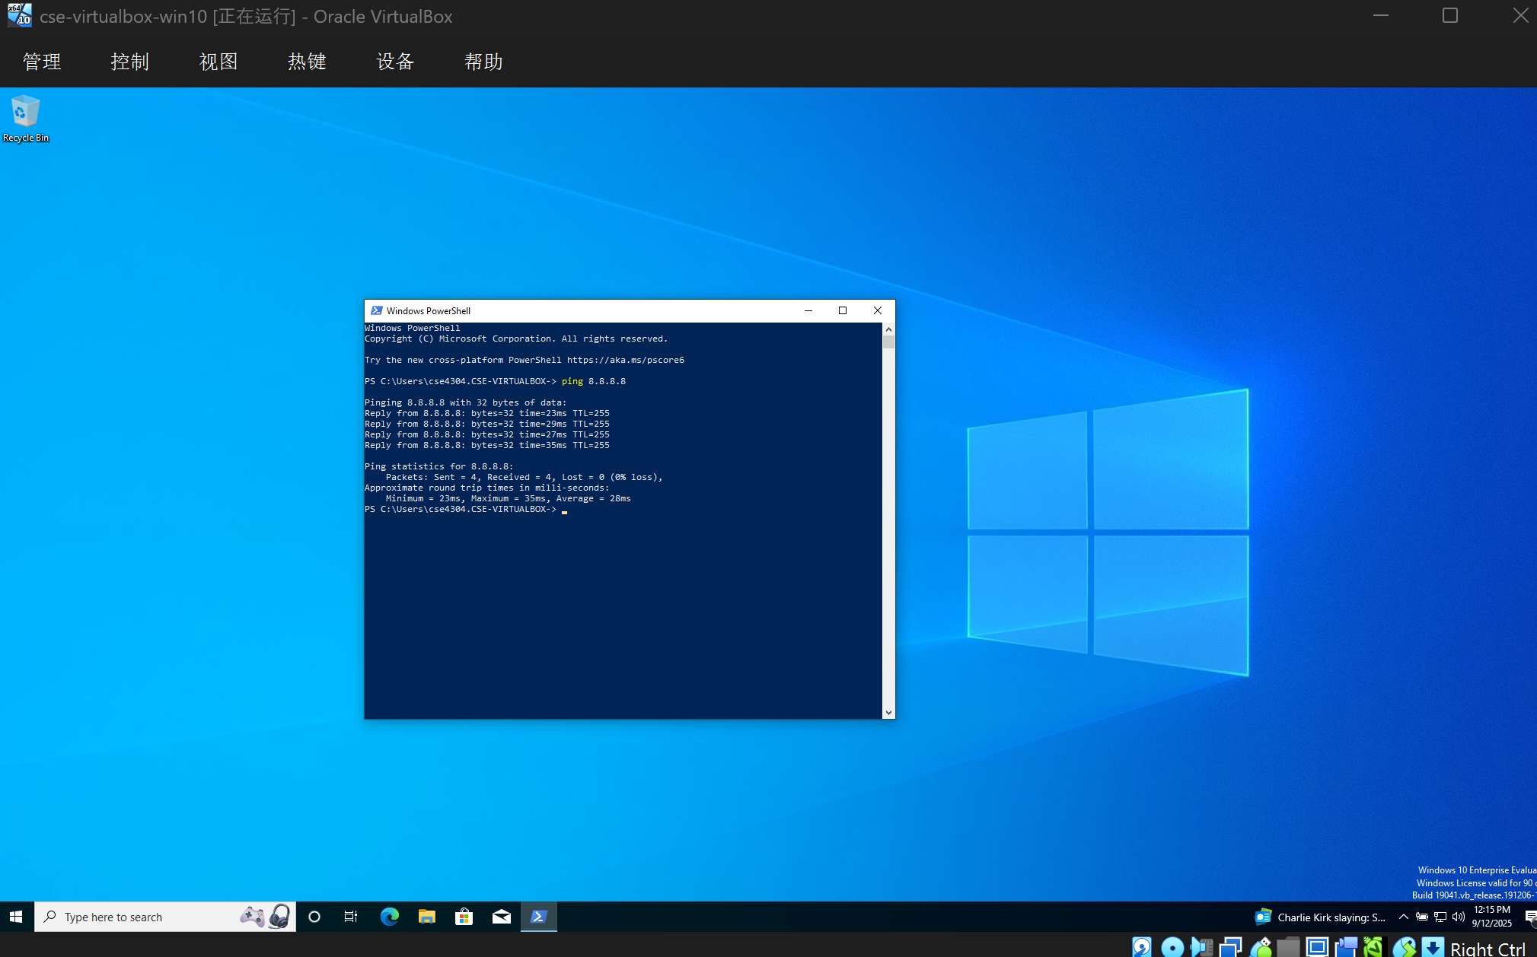The width and height of the screenshot is (1537, 957).
Task: Open Task View from the guest taskbar
Action: pyautogui.click(x=350, y=917)
